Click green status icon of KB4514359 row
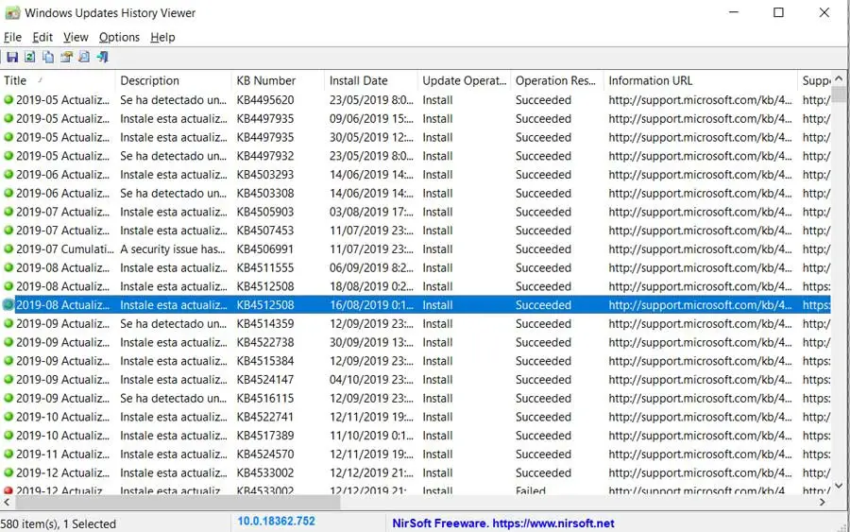 pyautogui.click(x=8, y=324)
